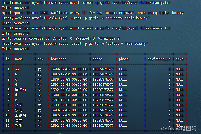201x134 pixels.
Task: Click borndate '1993-02-03 00:00:00' in row 11
Action: [69, 121]
